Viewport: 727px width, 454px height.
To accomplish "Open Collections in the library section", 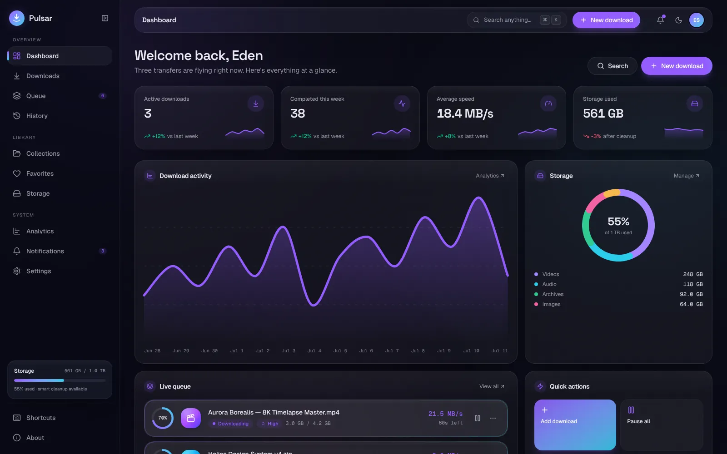I will pyautogui.click(x=60, y=153).
